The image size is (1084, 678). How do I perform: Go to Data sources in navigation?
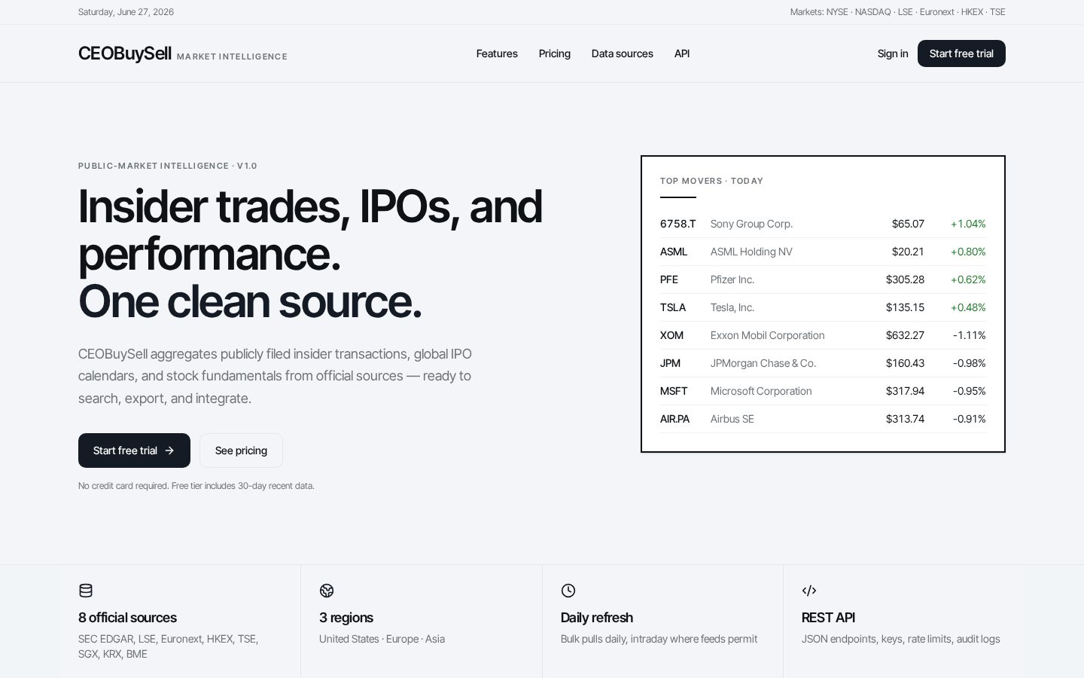(623, 53)
